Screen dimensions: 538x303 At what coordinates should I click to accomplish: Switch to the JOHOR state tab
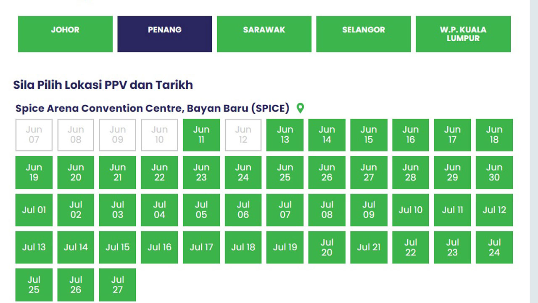65,34
